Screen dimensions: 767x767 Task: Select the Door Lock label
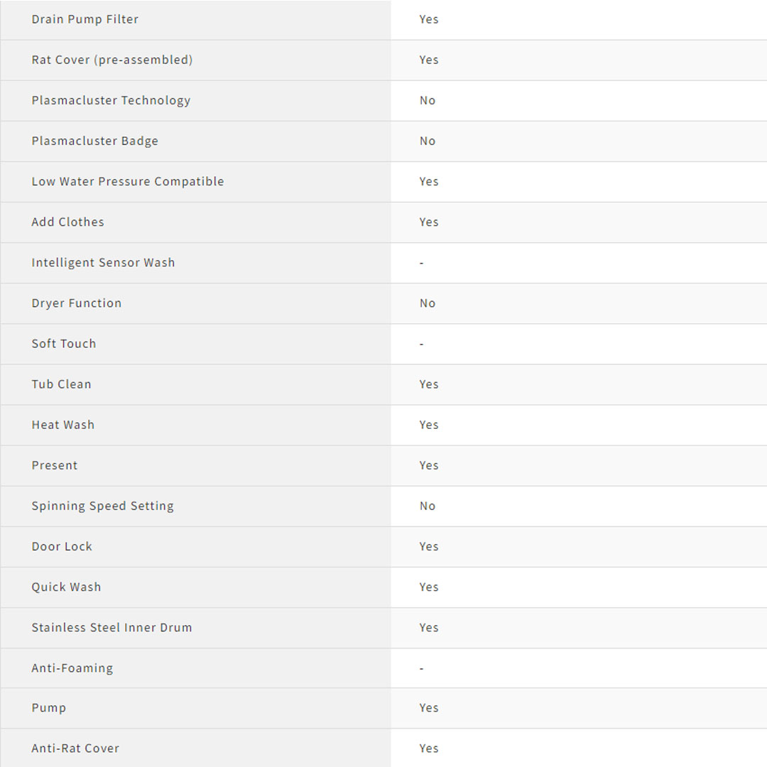pos(62,546)
